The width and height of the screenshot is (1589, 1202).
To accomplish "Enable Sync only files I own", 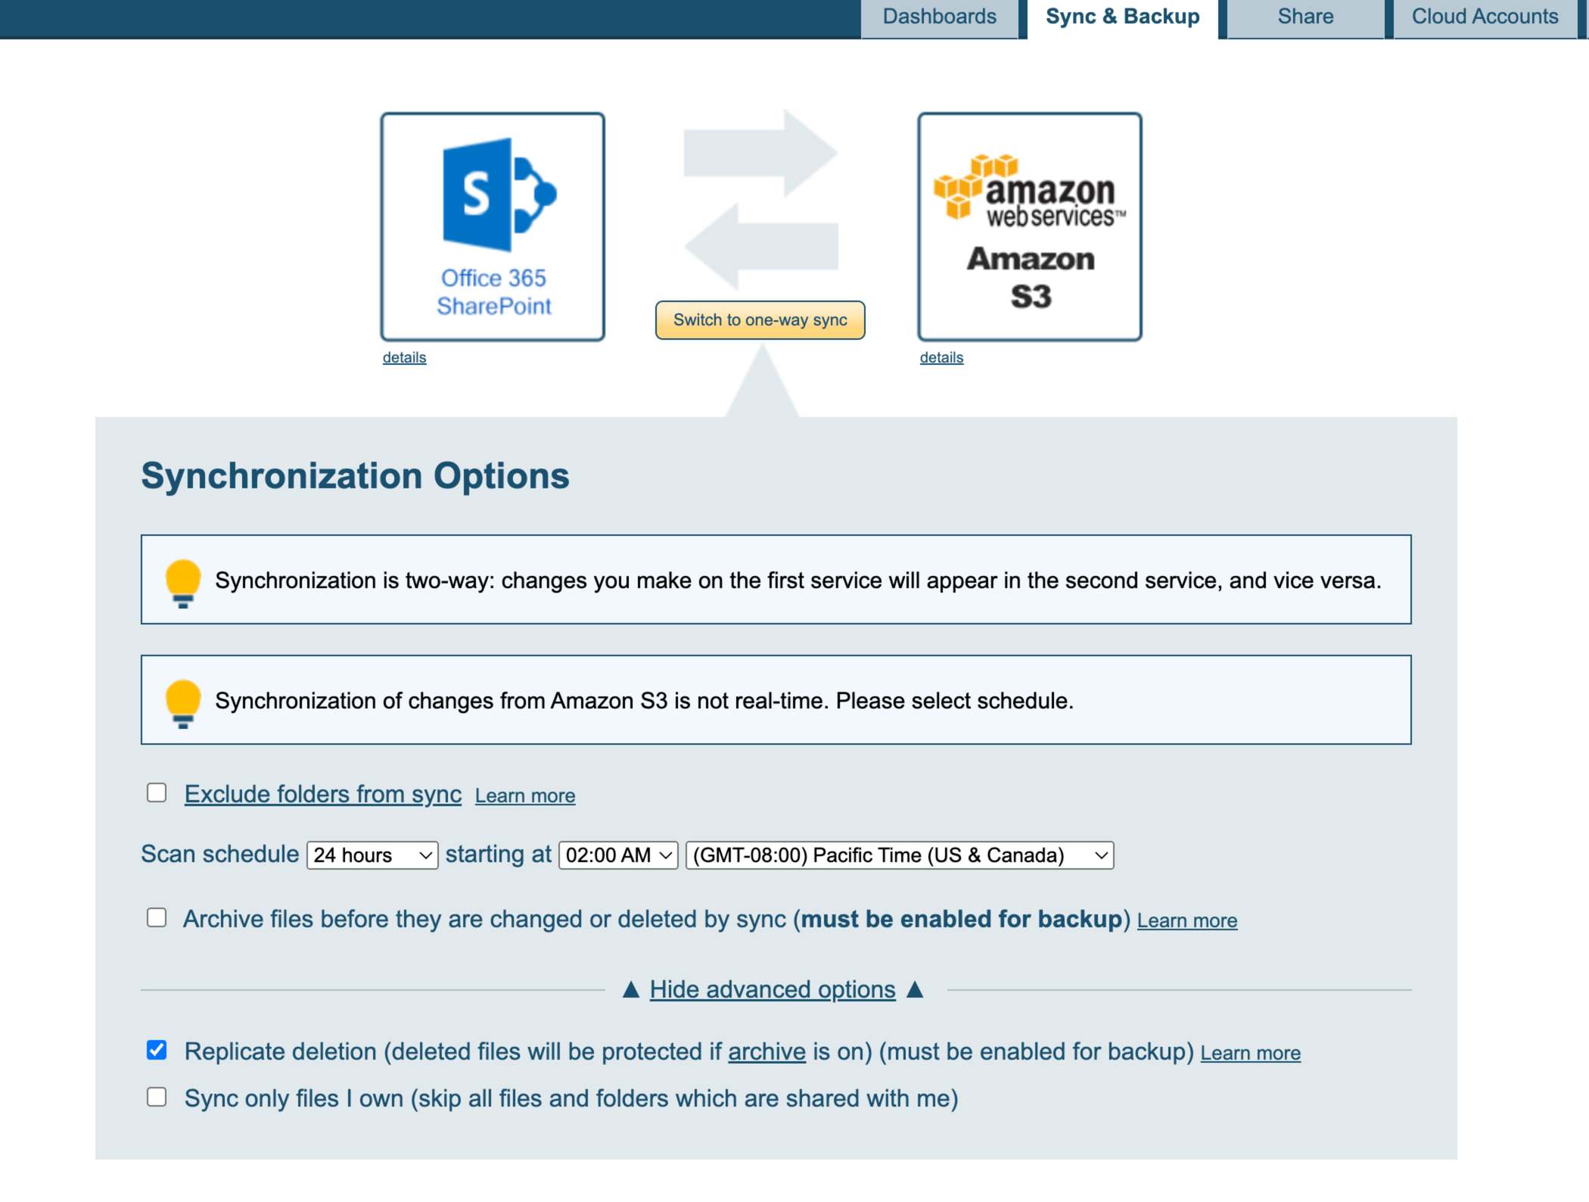I will [x=157, y=1097].
